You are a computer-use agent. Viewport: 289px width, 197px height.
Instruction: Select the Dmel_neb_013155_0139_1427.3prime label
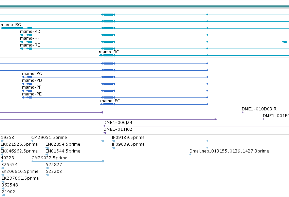pos(229,151)
